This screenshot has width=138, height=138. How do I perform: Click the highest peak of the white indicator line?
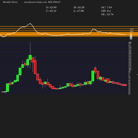coord(30,23)
